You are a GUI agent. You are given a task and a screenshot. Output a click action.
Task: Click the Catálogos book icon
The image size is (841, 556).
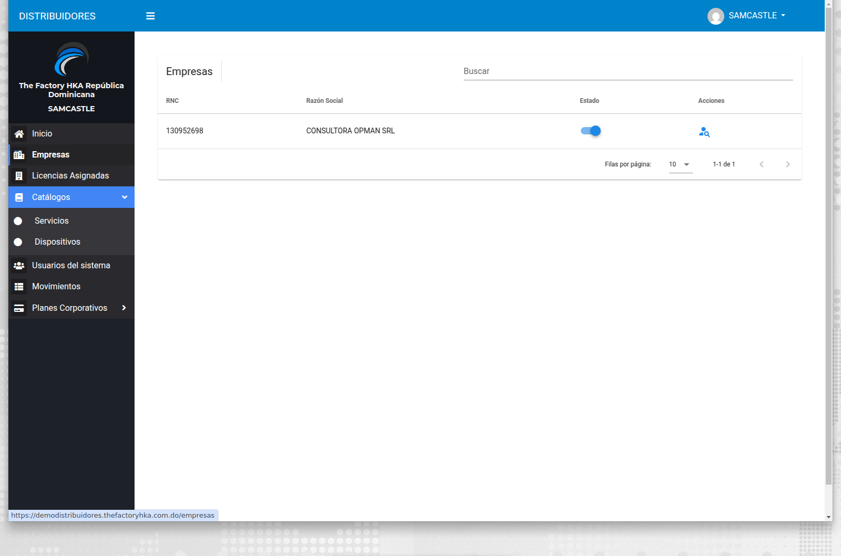tap(19, 197)
